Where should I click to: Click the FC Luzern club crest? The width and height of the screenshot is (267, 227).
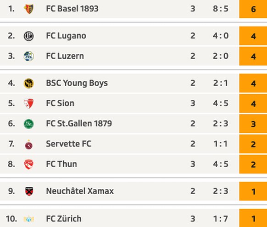[28, 56]
